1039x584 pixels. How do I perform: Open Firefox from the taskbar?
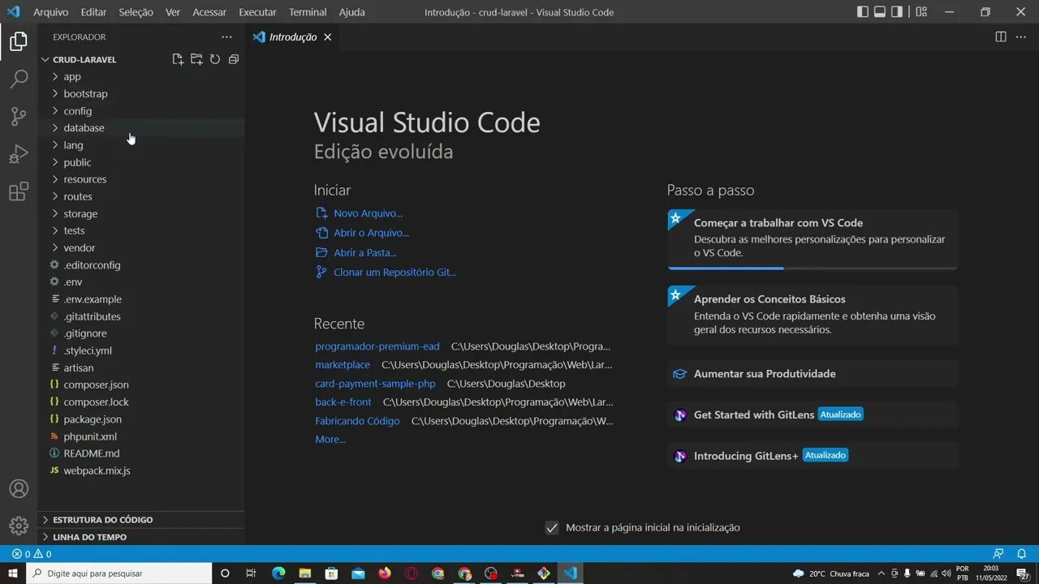[x=385, y=573]
